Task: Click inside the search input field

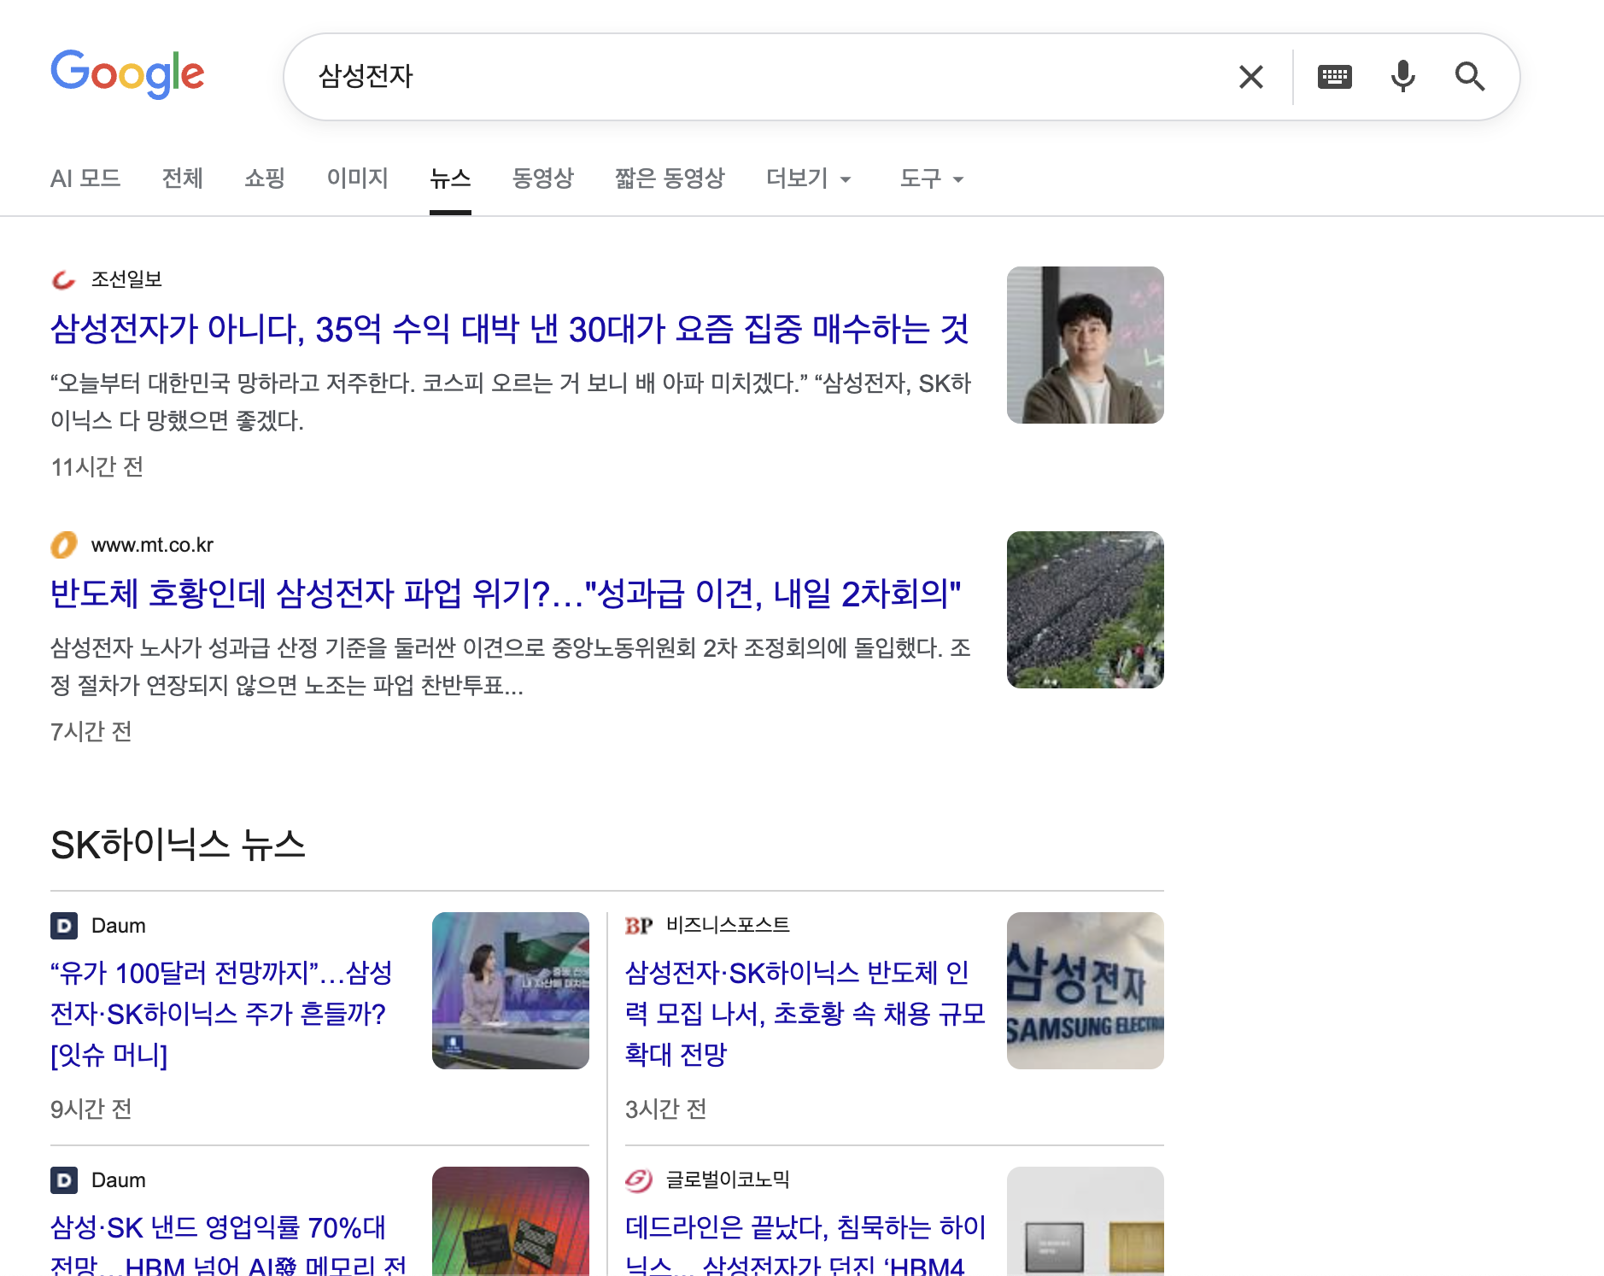Action: click(683, 76)
